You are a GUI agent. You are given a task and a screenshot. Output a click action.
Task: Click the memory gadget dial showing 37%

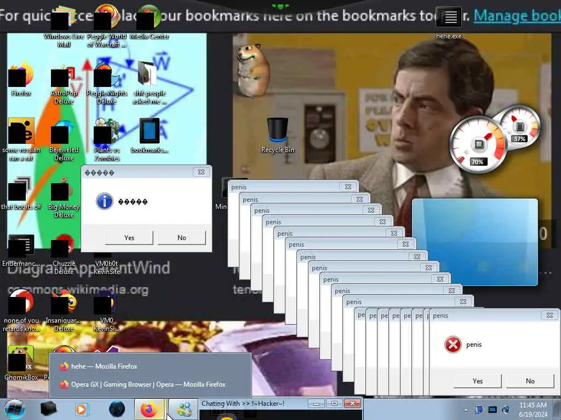coord(519,127)
